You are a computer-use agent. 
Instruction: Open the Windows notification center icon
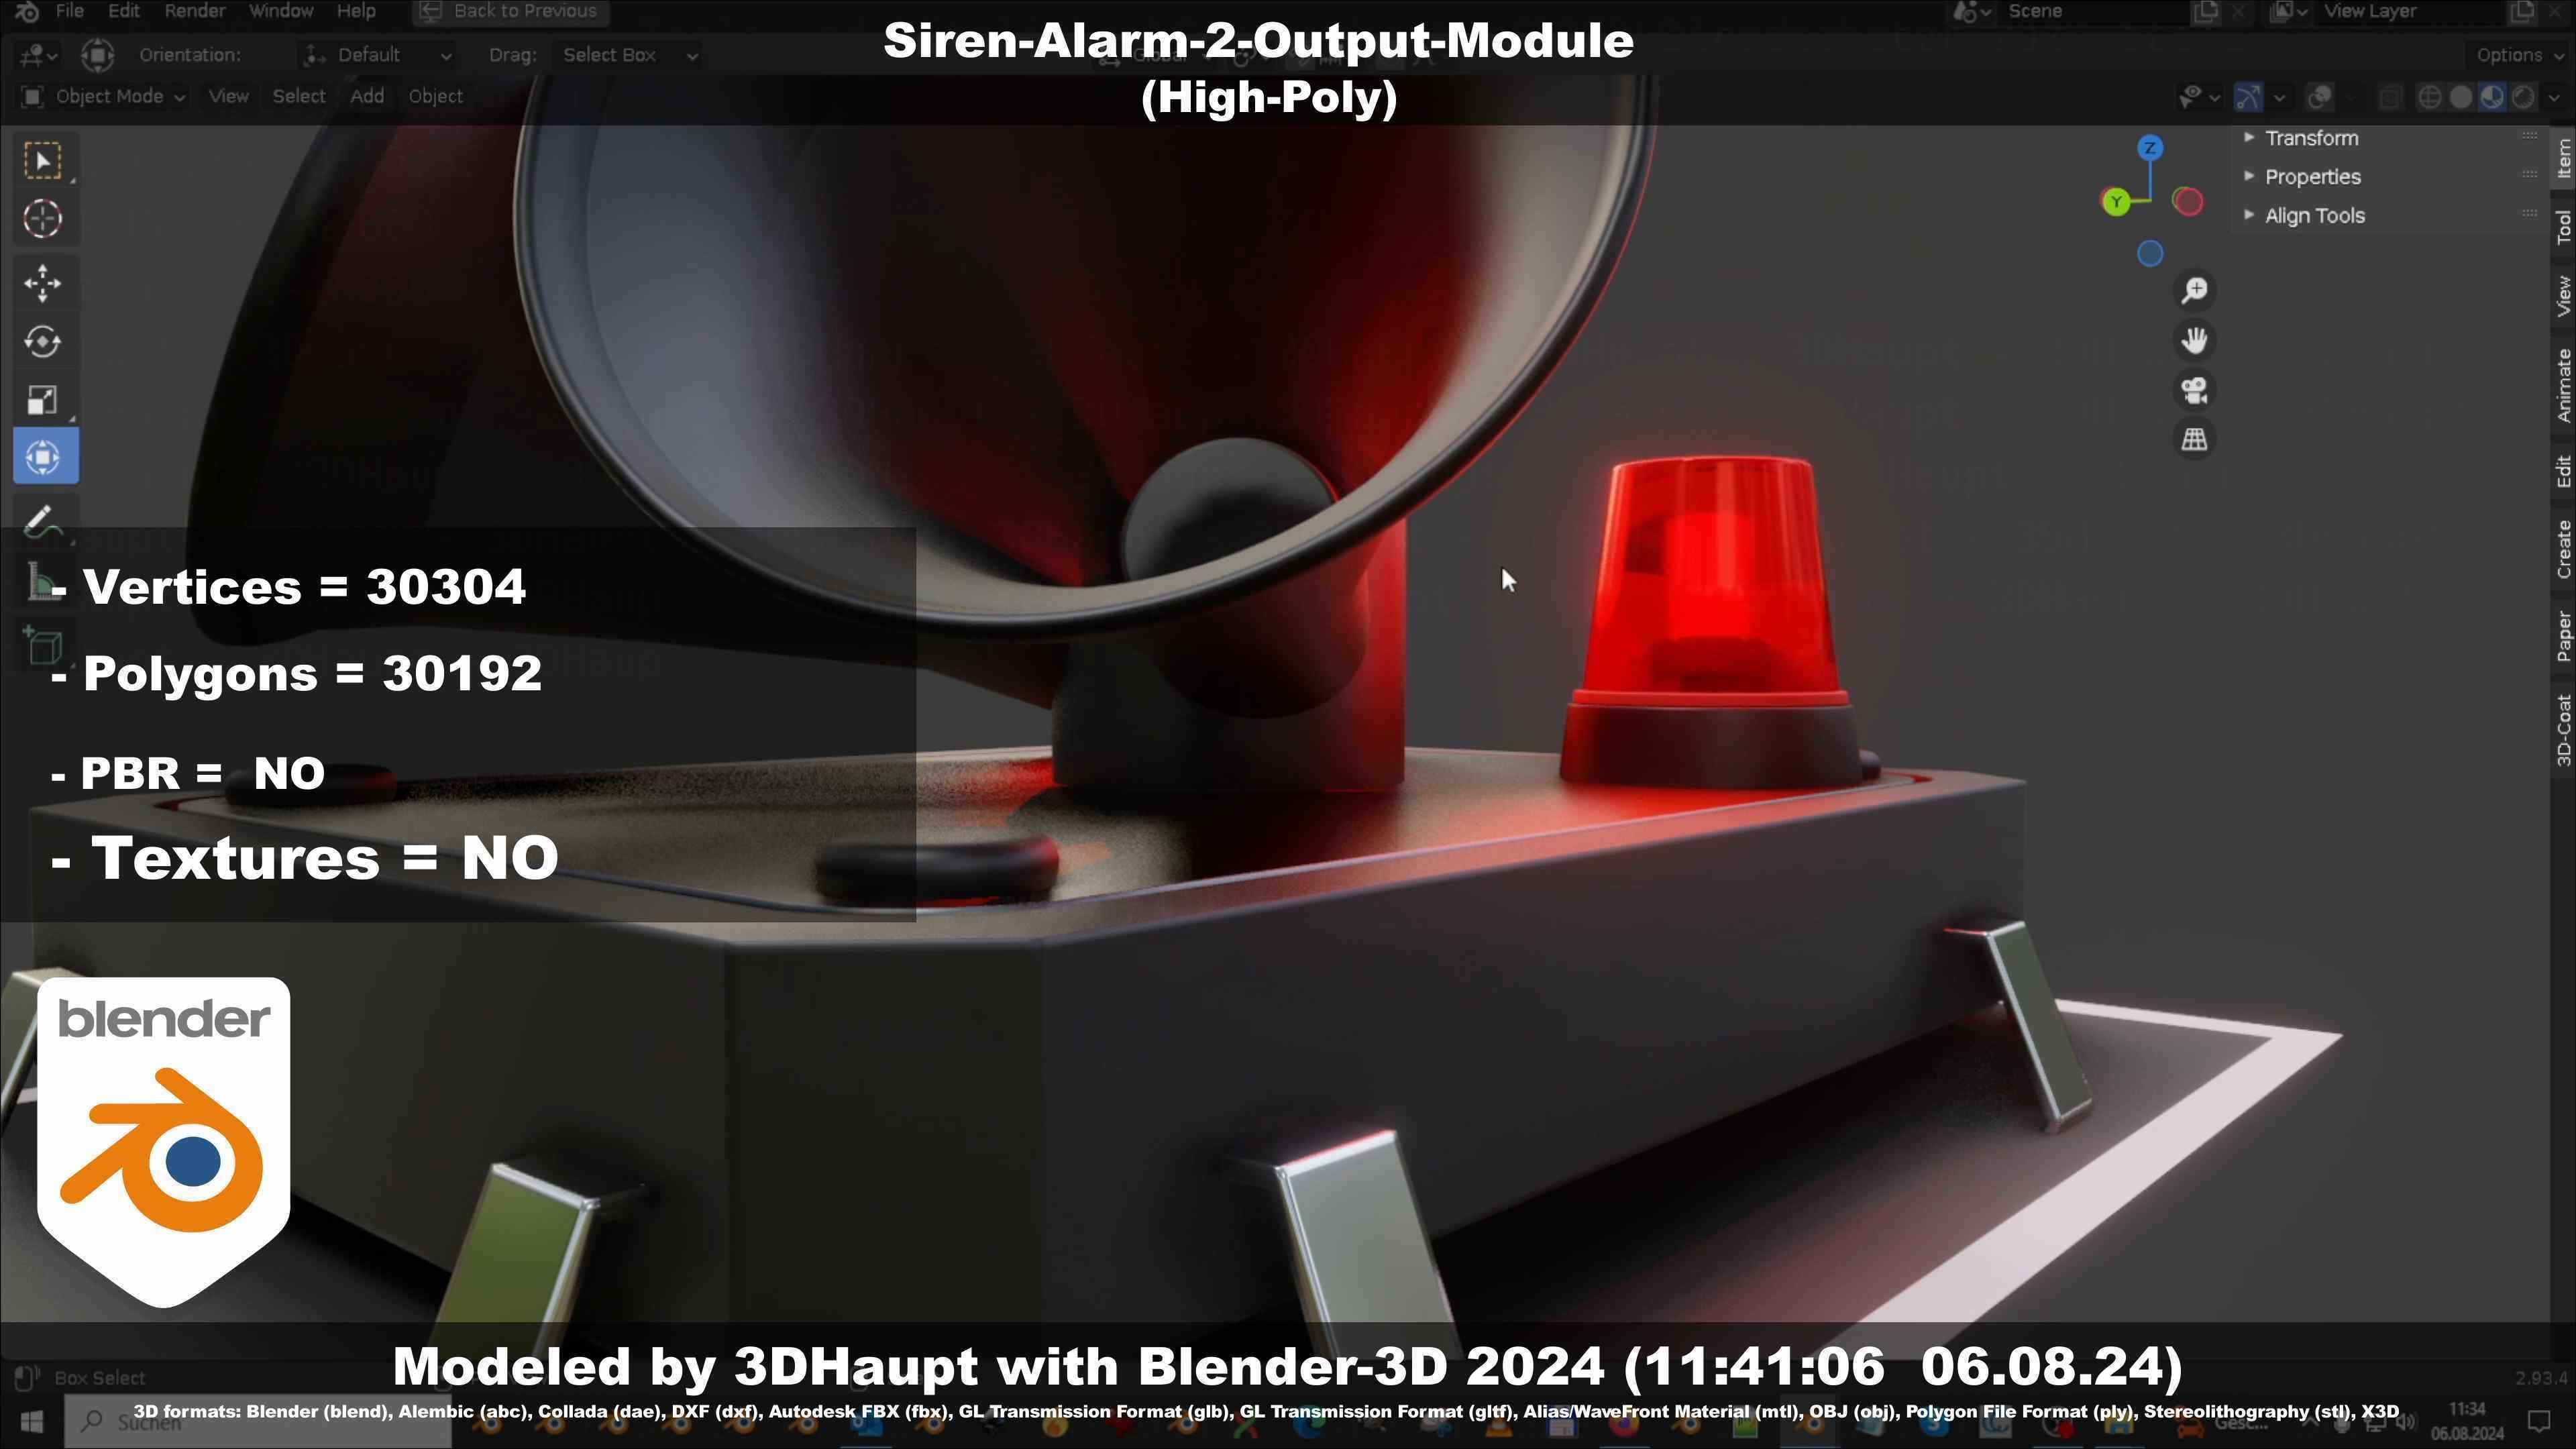(2539, 1420)
